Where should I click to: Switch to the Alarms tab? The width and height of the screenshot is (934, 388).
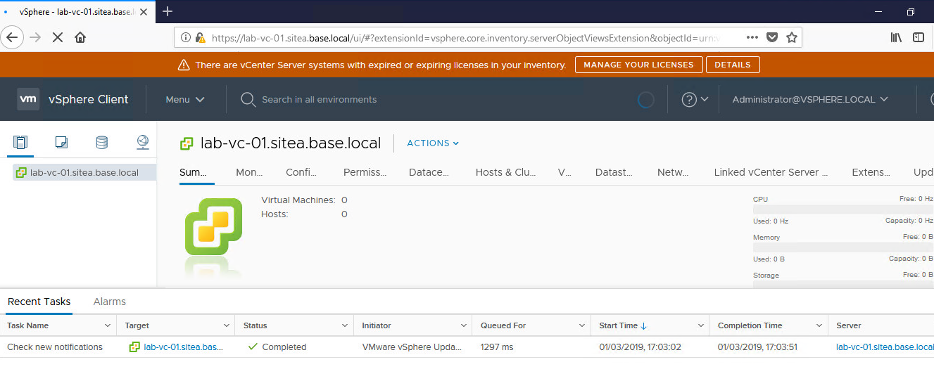[x=109, y=302]
